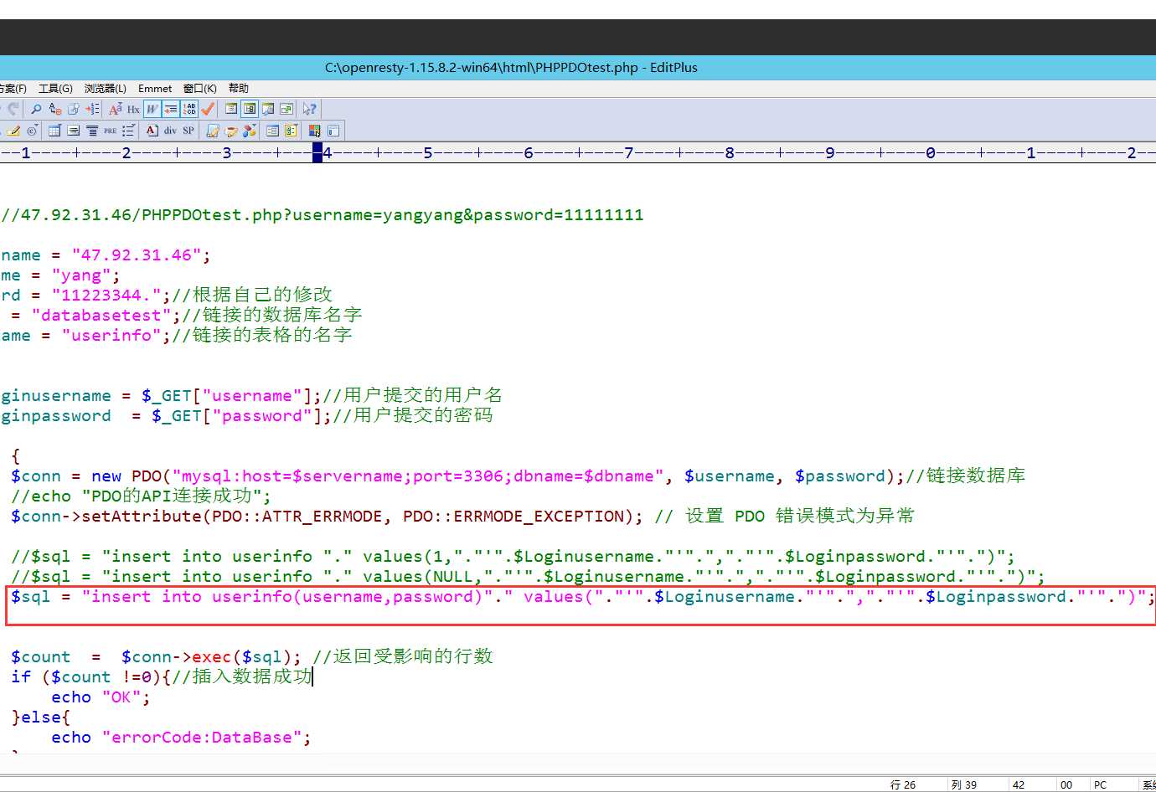This screenshot has height=792, width=1156.
Task: Click the setAttribute ERRMODE line
Action: pyautogui.click(x=462, y=517)
